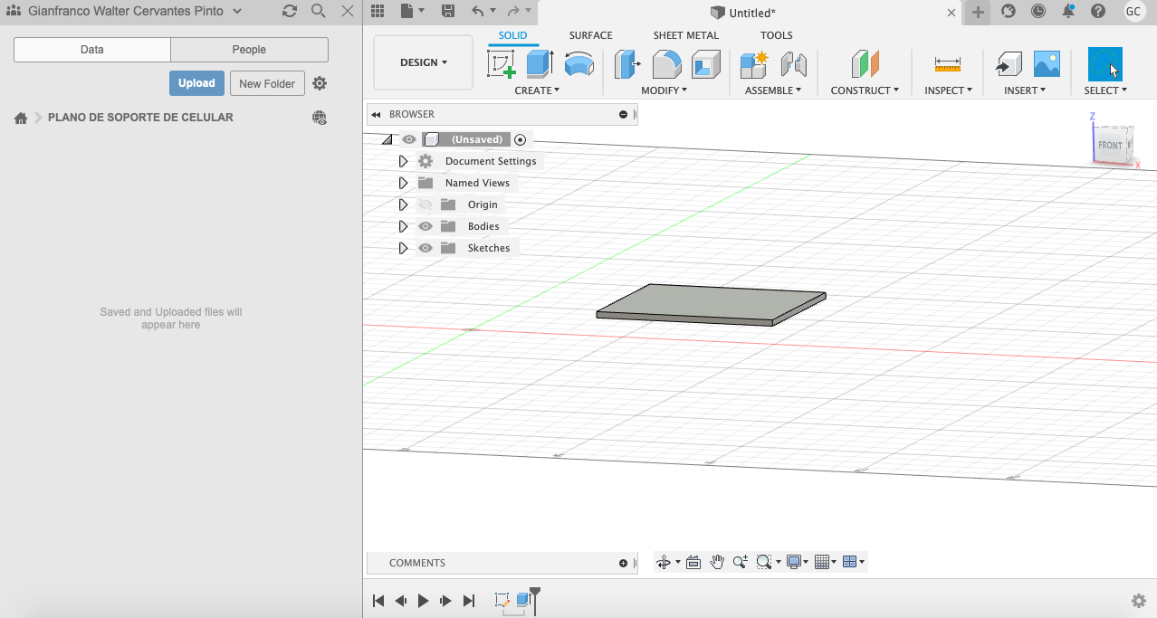Click the web globe icon for project

320,118
